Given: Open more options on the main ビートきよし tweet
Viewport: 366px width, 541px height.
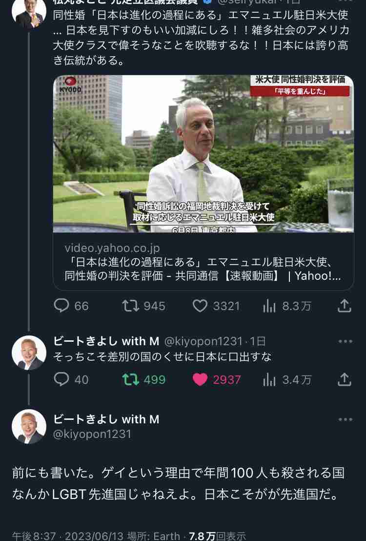Looking at the screenshot, I should 346,419.
